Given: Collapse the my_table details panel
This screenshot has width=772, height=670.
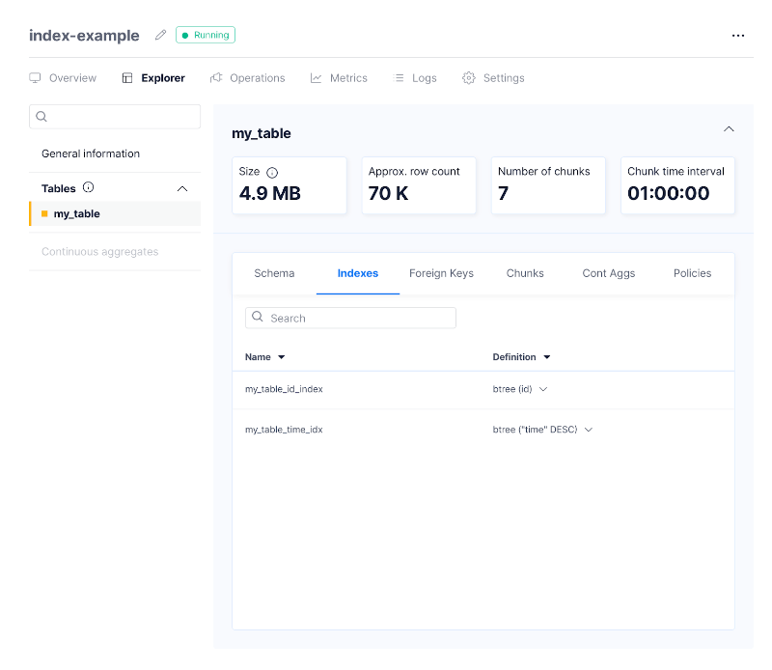Looking at the screenshot, I should pos(729,129).
